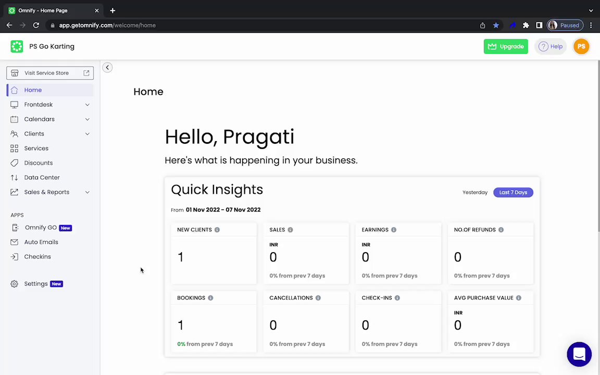
Task: Open the chat support widget
Action: click(579, 355)
